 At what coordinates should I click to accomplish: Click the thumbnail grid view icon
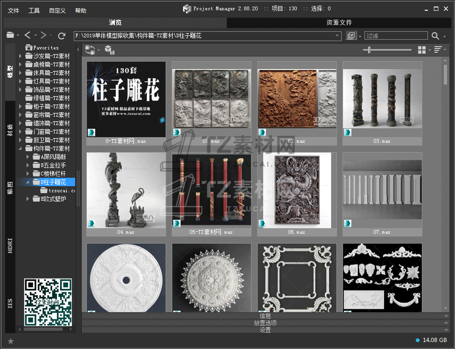[x=422, y=50]
